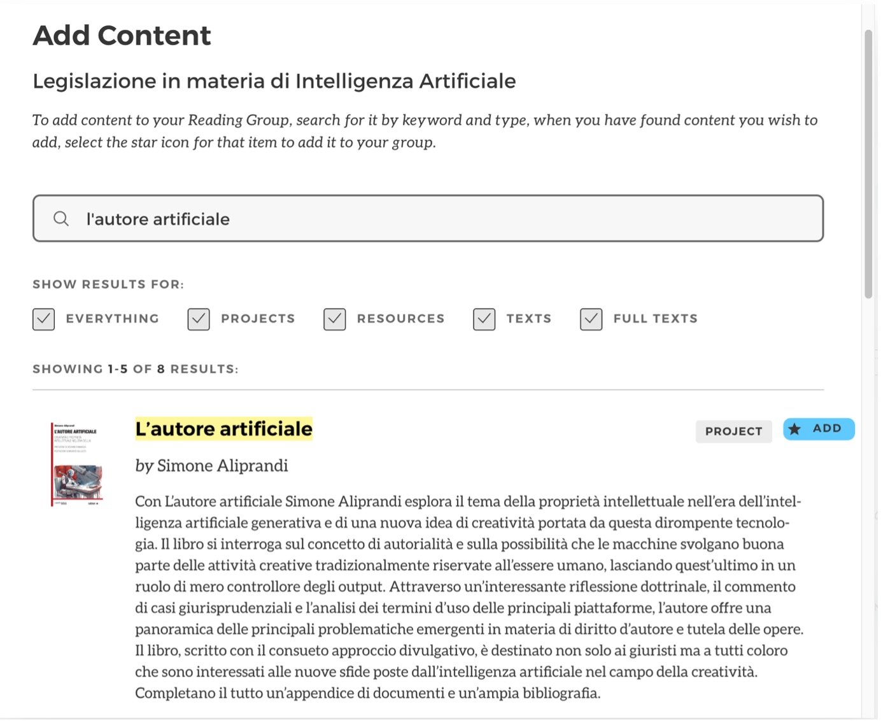Uncheck the Resources filter checkbox
This screenshot has height=721, width=881.
(335, 319)
